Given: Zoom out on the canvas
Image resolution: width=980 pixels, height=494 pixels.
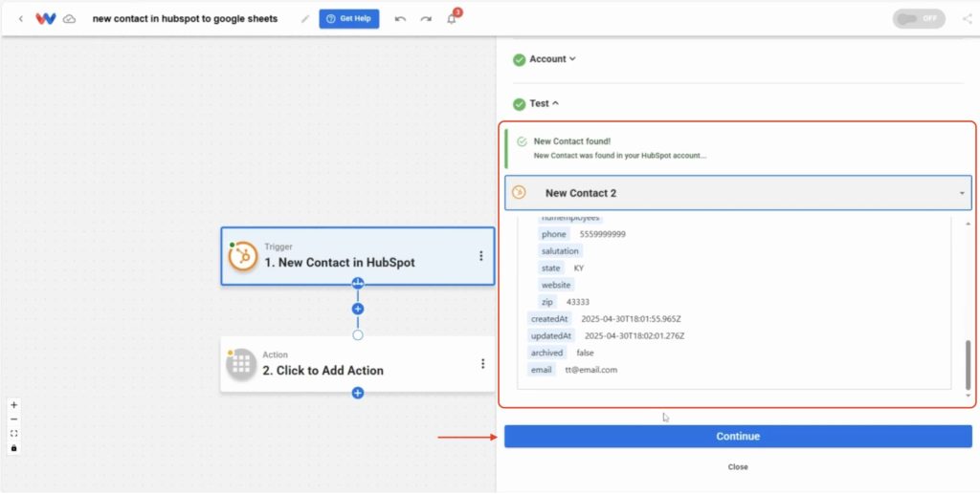Looking at the screenshot, I should click(x=13, y=419).
